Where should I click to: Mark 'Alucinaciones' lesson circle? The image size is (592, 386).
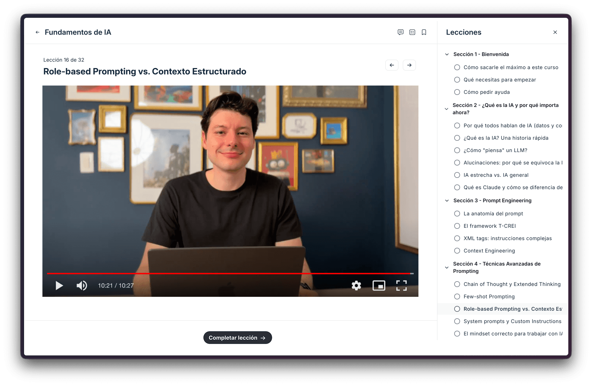point(457,163)
